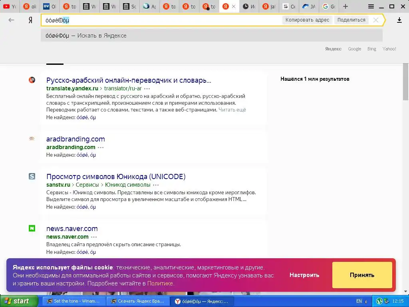Click translate.yandex.ru result favicon

[x=32, y=80]
